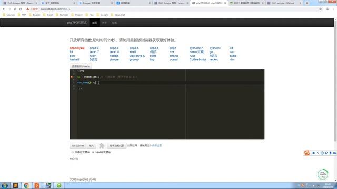Screen dimensions: 337x189
Task: Choose the groovy language link
Action: pyautogui.click(x=134, y=59)
